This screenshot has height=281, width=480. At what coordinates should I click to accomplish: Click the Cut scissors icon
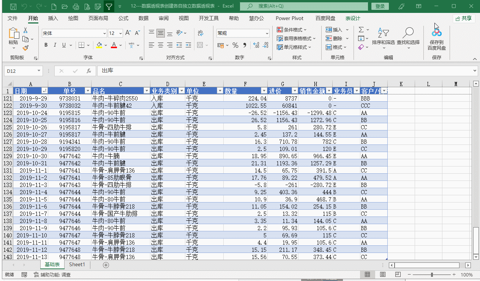point(25,30)
